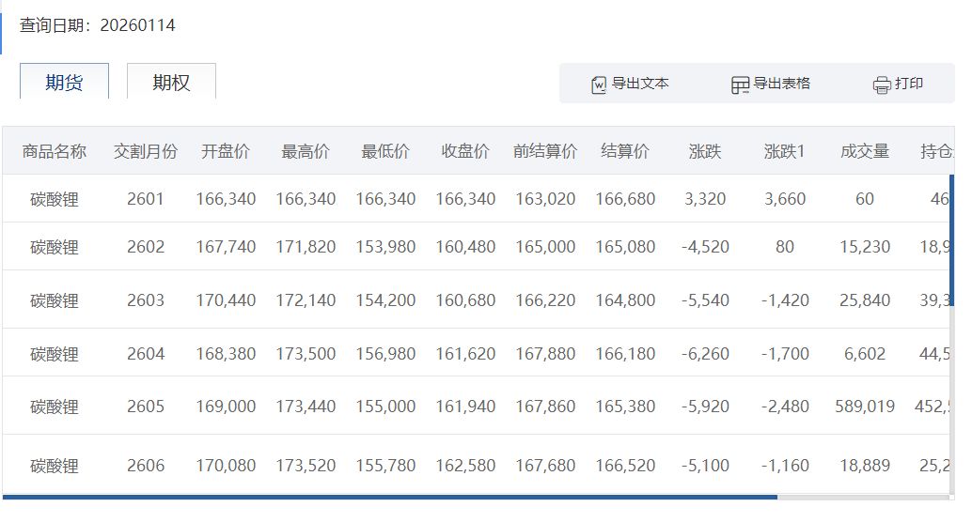Click the 收盘价 column header
This screenshot has width=972, height=522.
point(465,151)
